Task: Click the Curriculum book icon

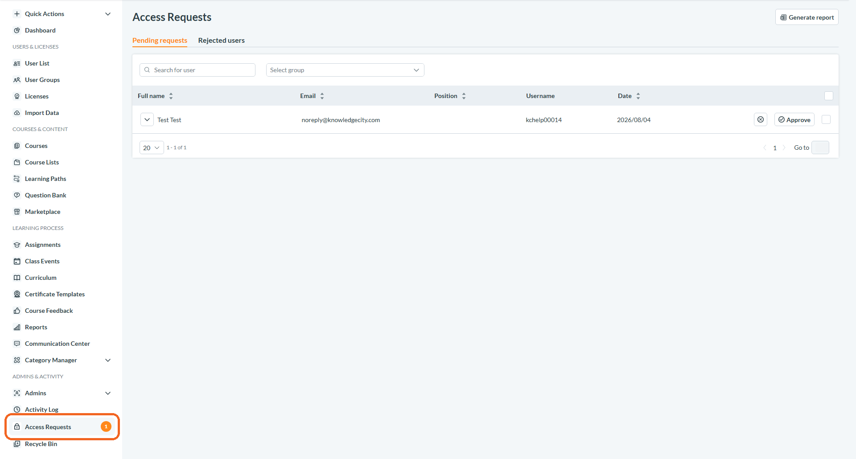Action: pyautogui.click(x=17, y=278)
